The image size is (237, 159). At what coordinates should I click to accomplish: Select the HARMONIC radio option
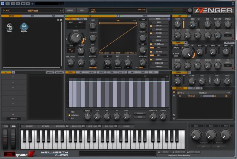pos(69,115)
